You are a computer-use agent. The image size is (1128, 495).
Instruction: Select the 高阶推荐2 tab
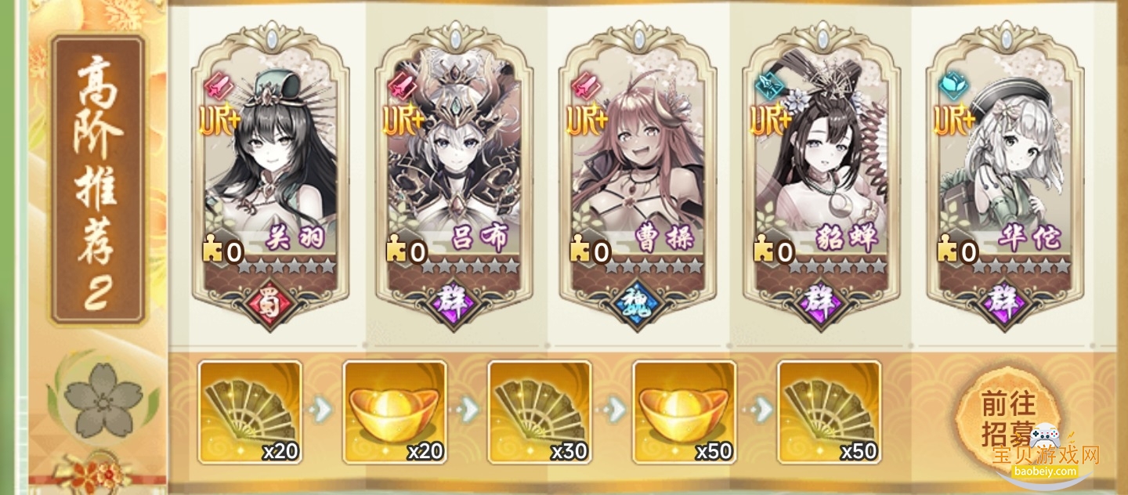(x=99, y=179)
